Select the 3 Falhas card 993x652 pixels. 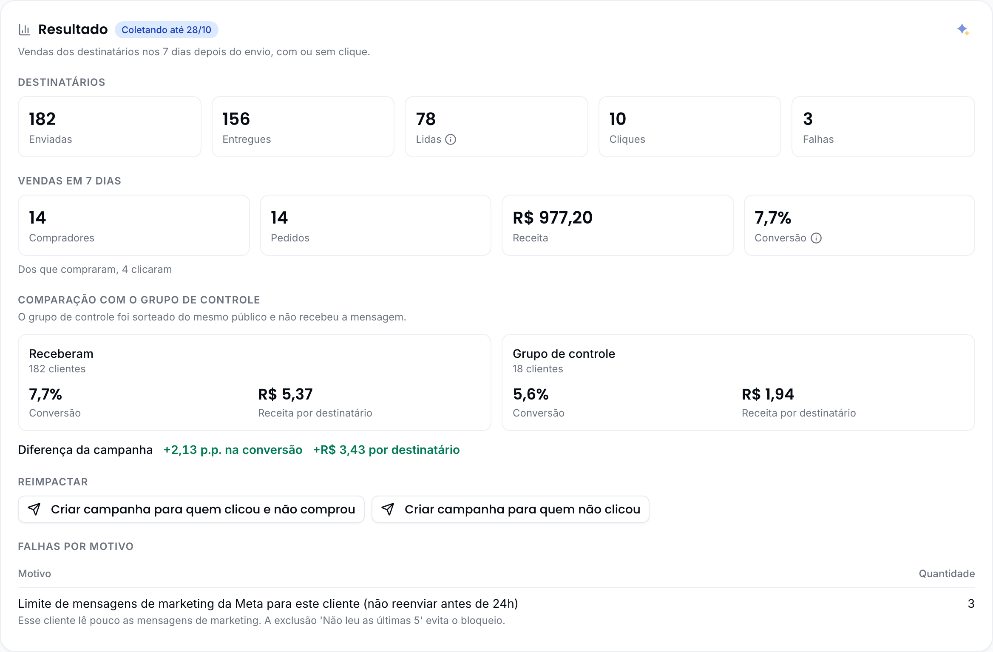883,127
